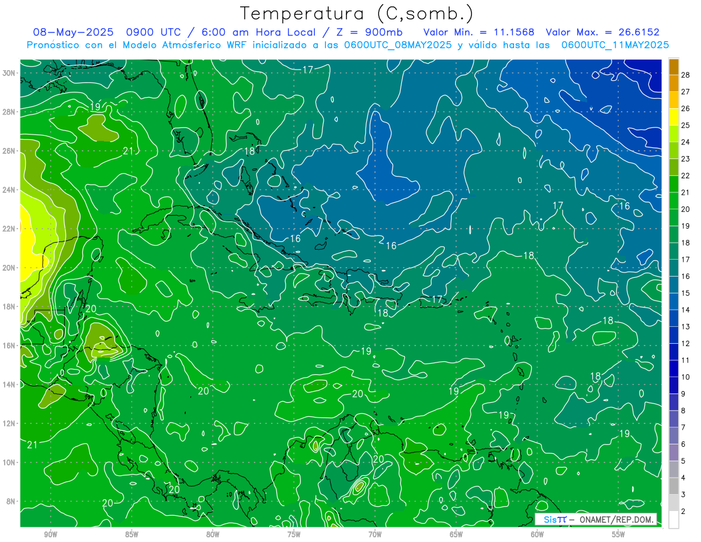701x542 pixels.
Task: Click the '80W' longitude axis label
Action: point(213,534)
